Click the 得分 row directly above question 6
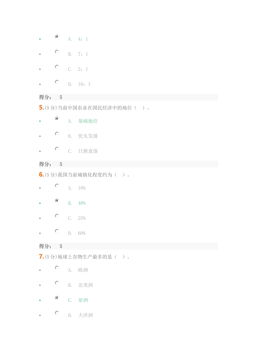 [x=128, y=164]
